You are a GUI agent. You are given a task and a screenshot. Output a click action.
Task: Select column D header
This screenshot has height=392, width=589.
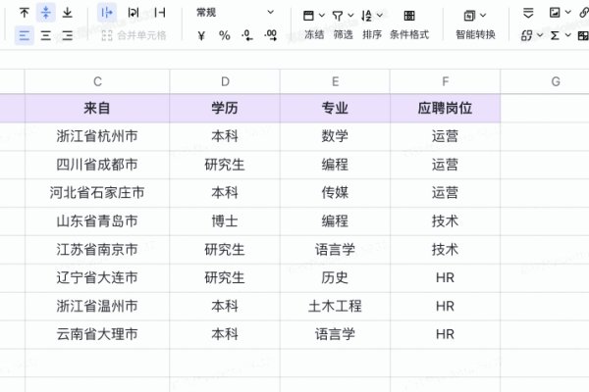pyautogui.click(x=225, y=81)
